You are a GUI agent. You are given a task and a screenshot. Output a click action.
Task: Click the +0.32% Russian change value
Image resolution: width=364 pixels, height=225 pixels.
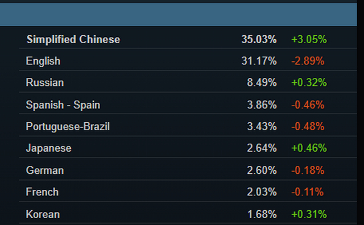click(x=309, y=82)
